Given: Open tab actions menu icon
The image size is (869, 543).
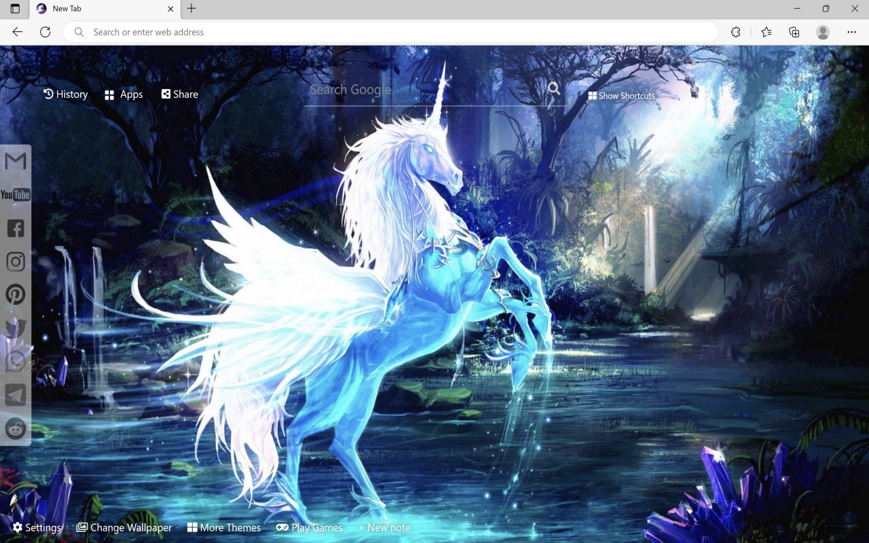Looking at the screenshot, I should coord(15,9).
